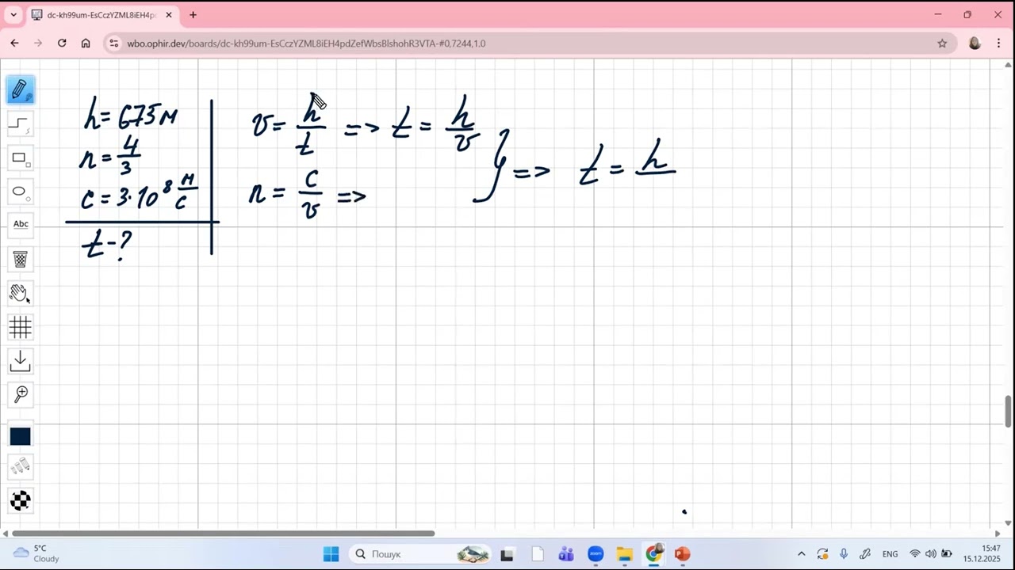1015x570 pixels.
Task: Select the Ellipse shape tool
Action: (21, 192)
